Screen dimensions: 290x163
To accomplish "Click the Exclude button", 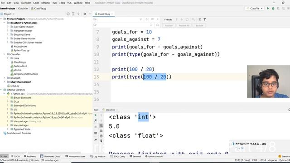I will [x=199, y=25].
